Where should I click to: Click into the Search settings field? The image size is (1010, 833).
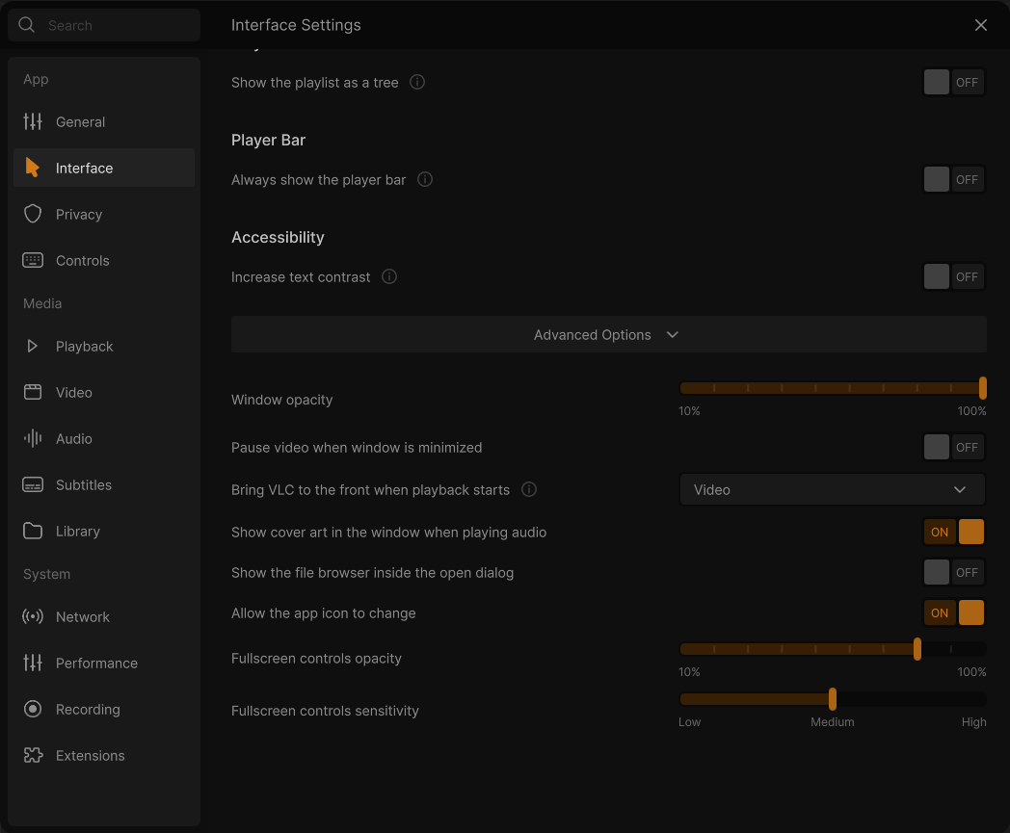coord(104,25)
